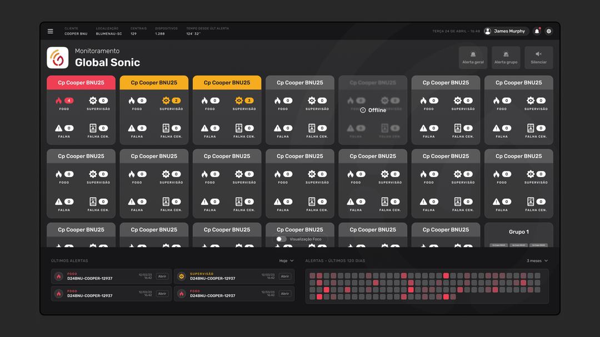600x337 pixels.
Task: Open the hamburger menu in top bar
Action: (51, 31)
